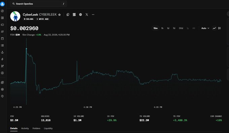229x133 pixels.
Task: Open the Tokens coins sidebar icon
Action: point(2,25)
